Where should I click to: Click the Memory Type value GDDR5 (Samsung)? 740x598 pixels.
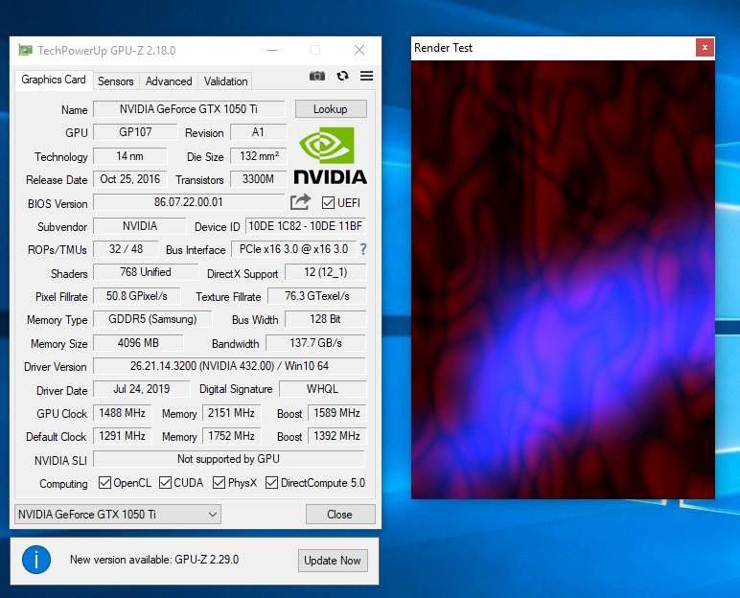153,319
